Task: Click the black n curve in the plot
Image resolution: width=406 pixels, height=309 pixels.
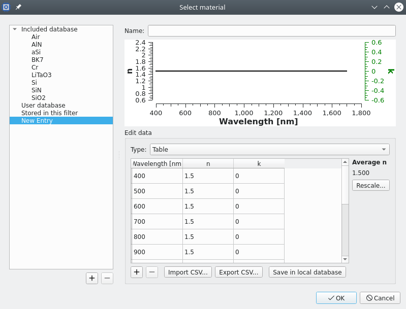Action: tap(251, 71)
